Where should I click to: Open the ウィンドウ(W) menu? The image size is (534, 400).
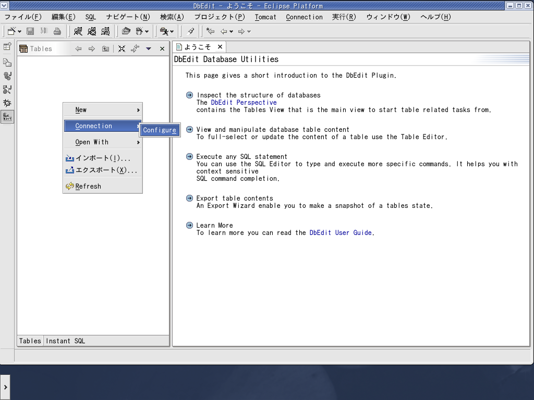tap(388, 17)
